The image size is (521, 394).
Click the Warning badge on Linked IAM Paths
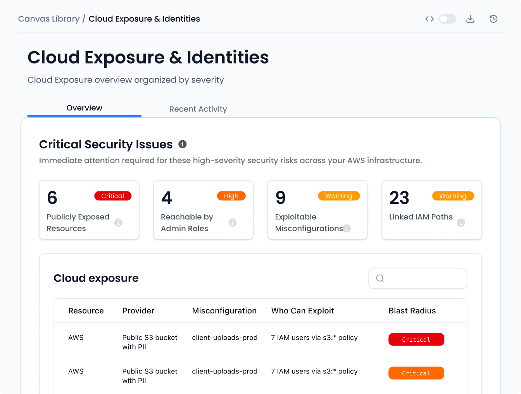(x=453, y=196)
